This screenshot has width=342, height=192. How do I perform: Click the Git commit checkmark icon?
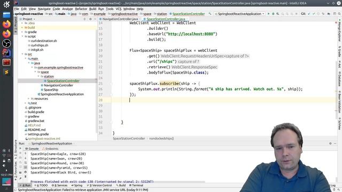314,14
